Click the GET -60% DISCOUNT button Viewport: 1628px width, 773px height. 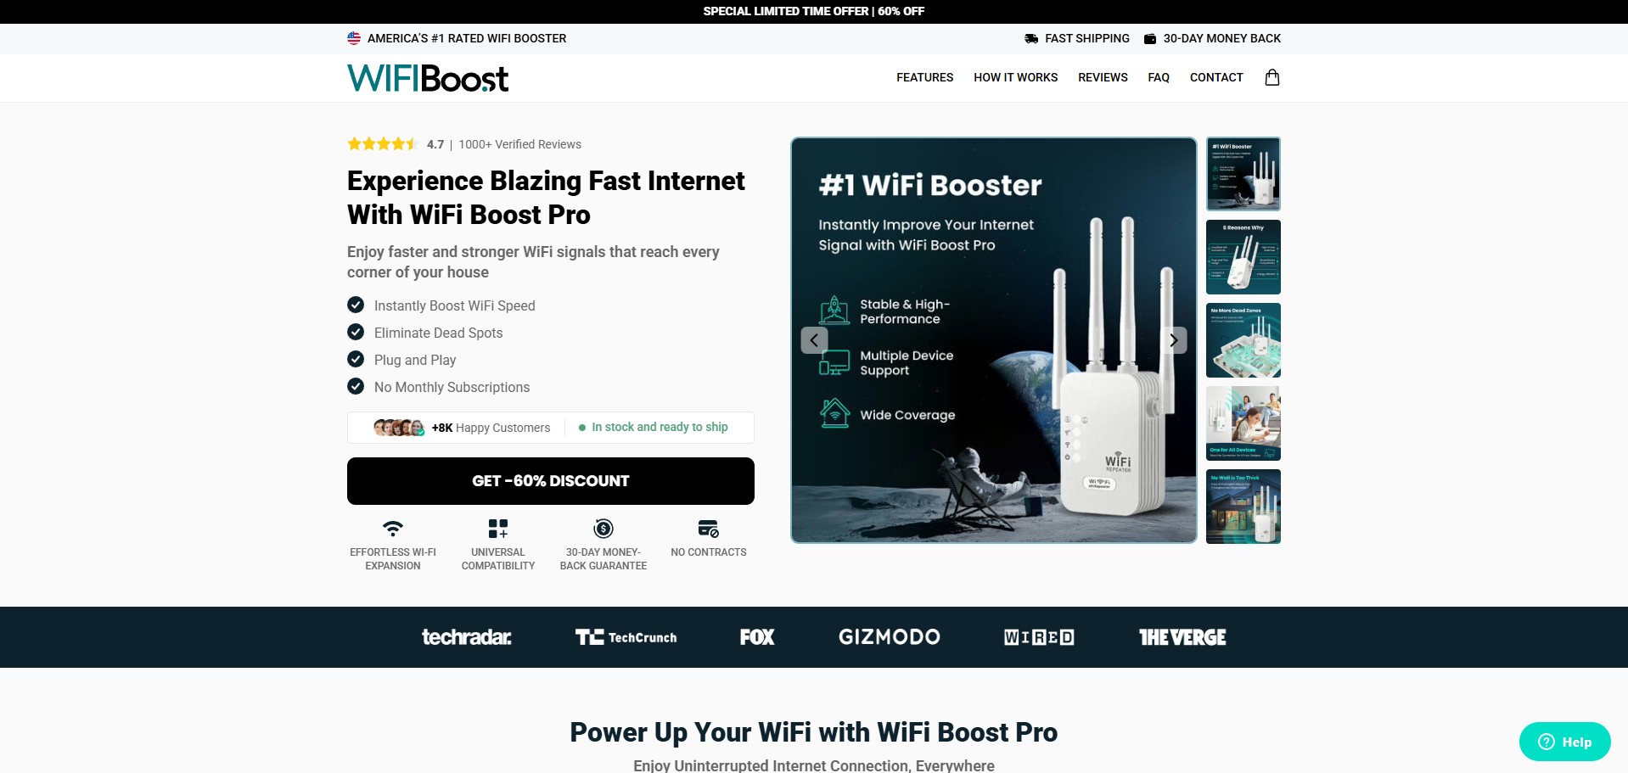coord(551,481)
